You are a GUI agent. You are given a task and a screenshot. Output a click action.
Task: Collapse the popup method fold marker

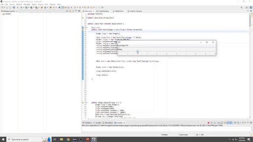click(x=87, y=103)
